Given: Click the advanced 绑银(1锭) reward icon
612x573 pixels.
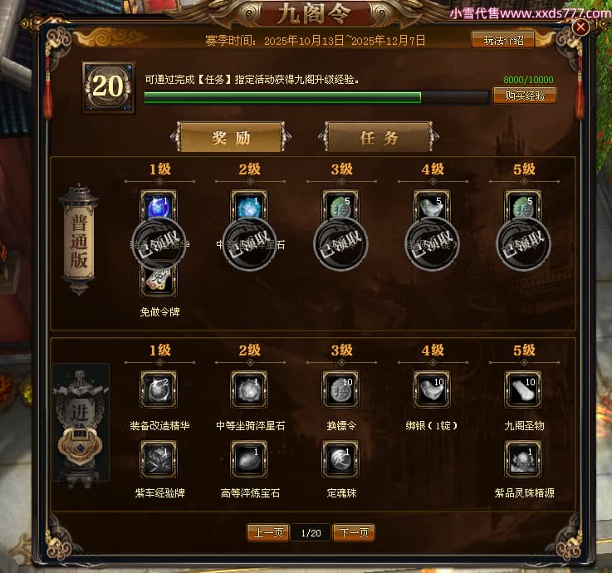Looking at the screenshot, I should [x=432, y=389].
